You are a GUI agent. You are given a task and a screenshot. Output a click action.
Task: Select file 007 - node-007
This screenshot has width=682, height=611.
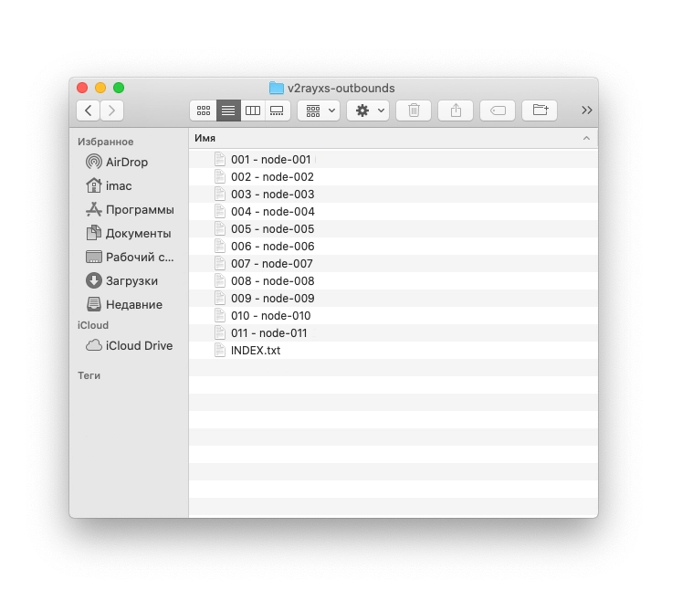coord(393,264)
